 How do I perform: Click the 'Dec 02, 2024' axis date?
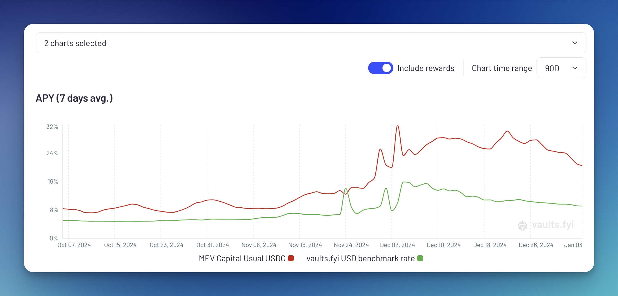tap(397, 245)
